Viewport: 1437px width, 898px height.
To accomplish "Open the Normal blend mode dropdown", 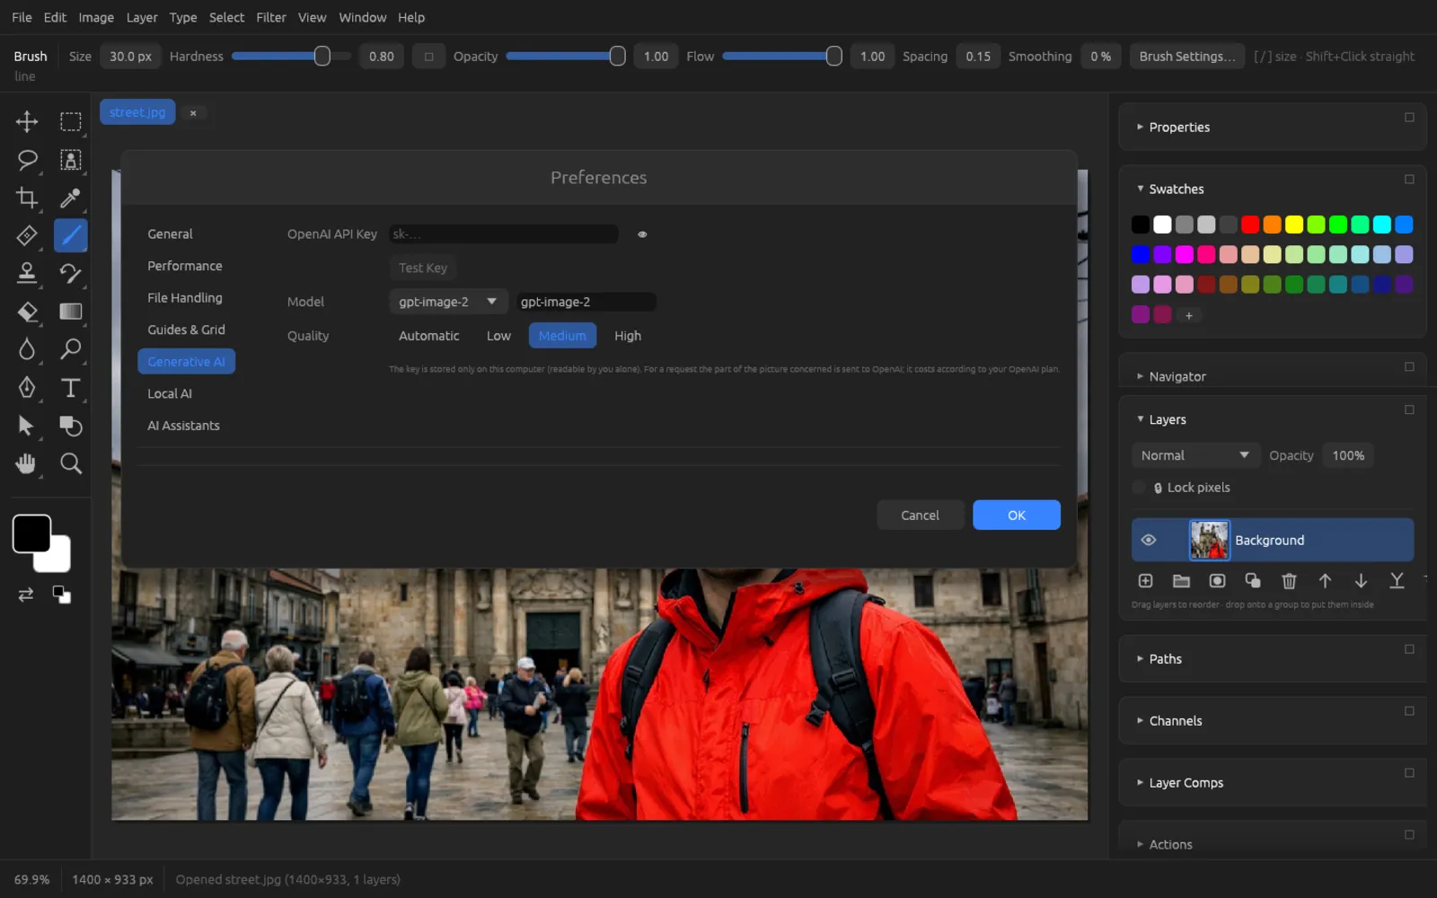I will [x=1195, y=455].
